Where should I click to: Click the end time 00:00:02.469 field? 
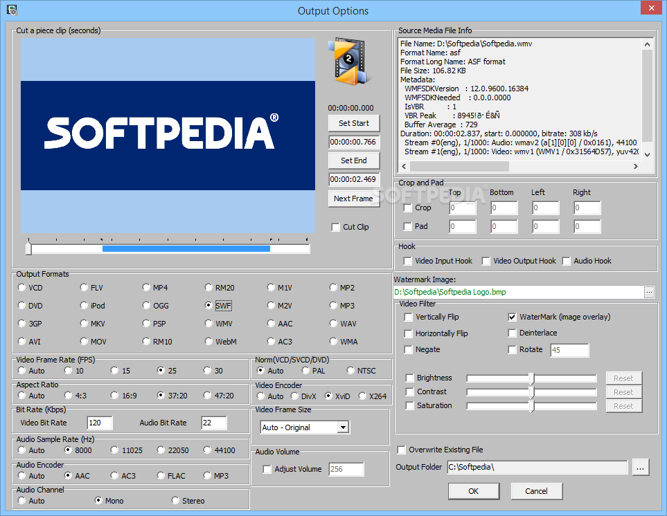coord(354,179)
